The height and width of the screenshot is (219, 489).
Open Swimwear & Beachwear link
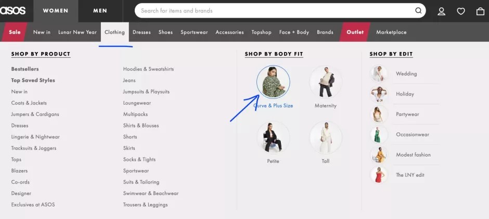click(x=151, y=193)
